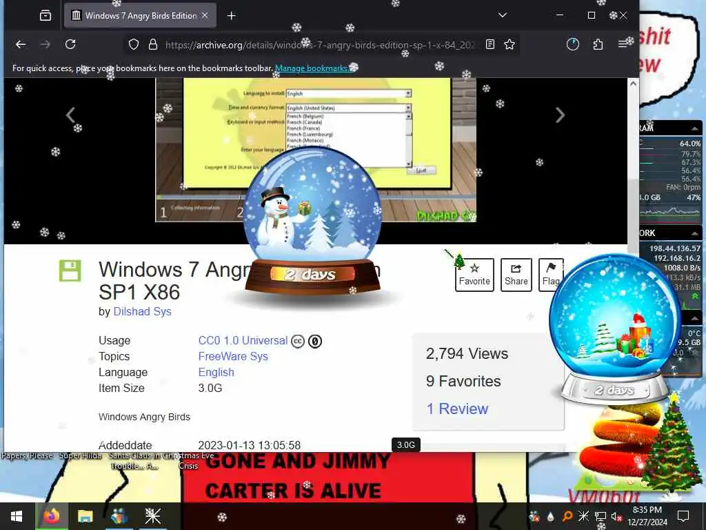Reload the current page
This screenshot has height=530, width=706.
point(70,44)
